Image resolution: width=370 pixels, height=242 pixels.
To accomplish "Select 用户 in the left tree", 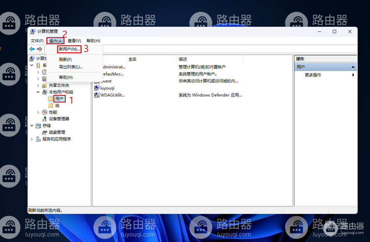I will (59, 99).
